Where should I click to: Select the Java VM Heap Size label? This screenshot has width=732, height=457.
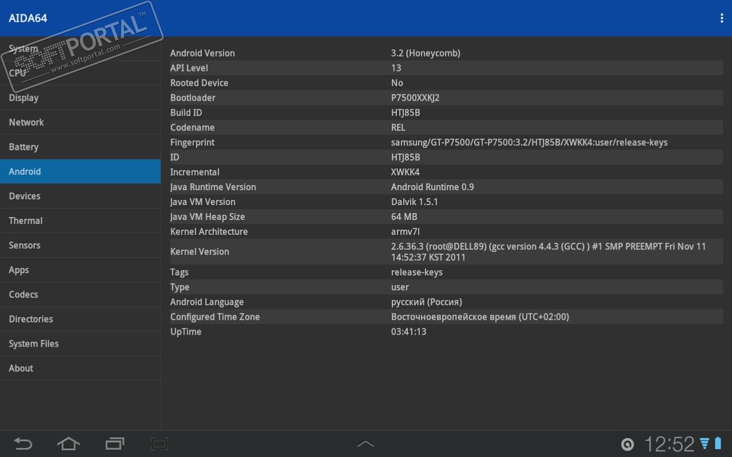pos(208,217)
